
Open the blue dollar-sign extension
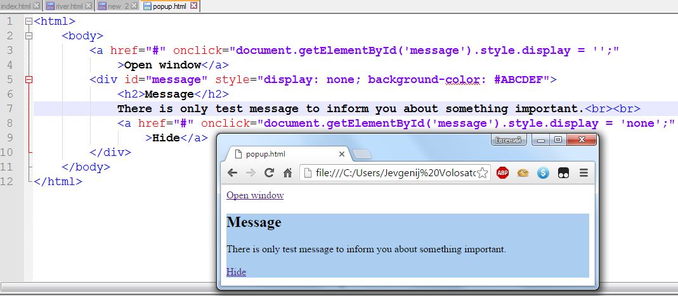543,173
